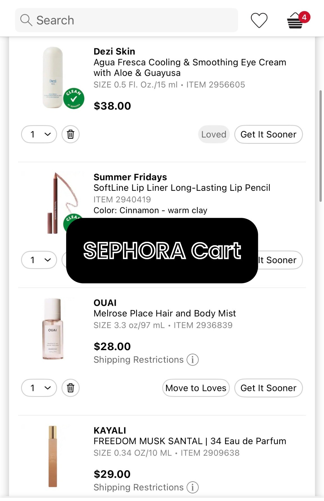Image resolution: width=324 pixels, height=501 pixels.
Task: Move the OUAI mist to Loves
Action: (x=196, y=388)
